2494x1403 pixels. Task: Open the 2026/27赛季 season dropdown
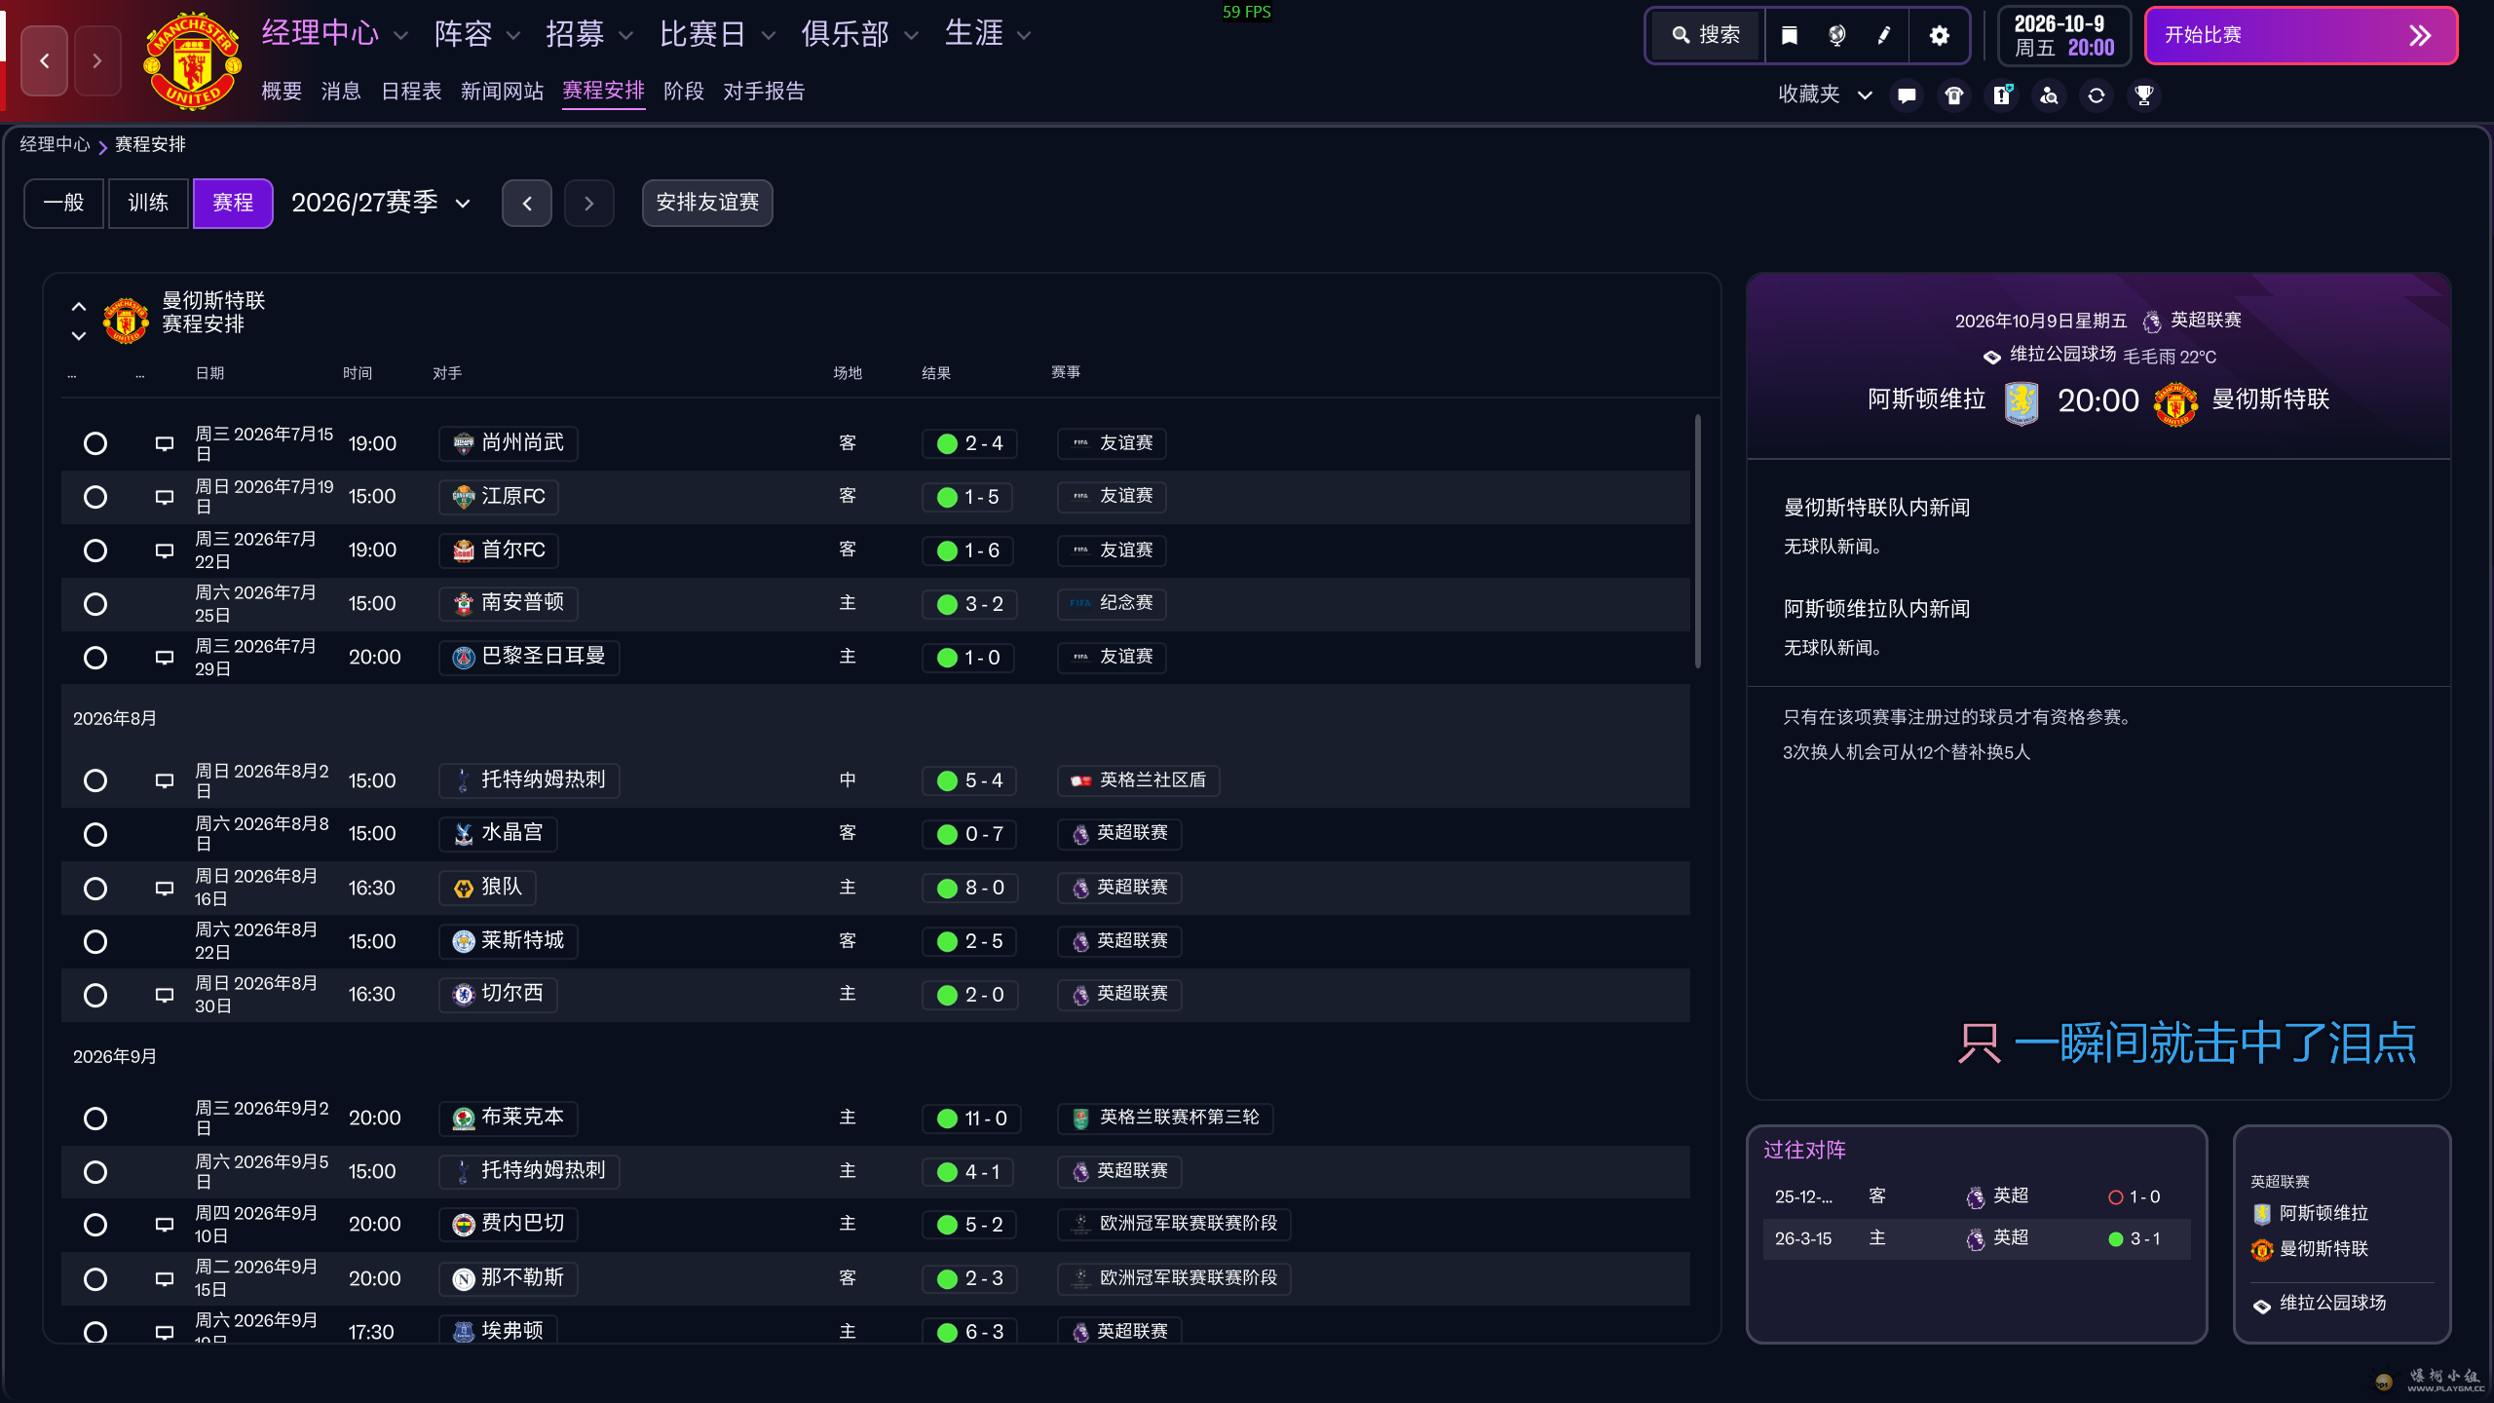pos(381,203)
